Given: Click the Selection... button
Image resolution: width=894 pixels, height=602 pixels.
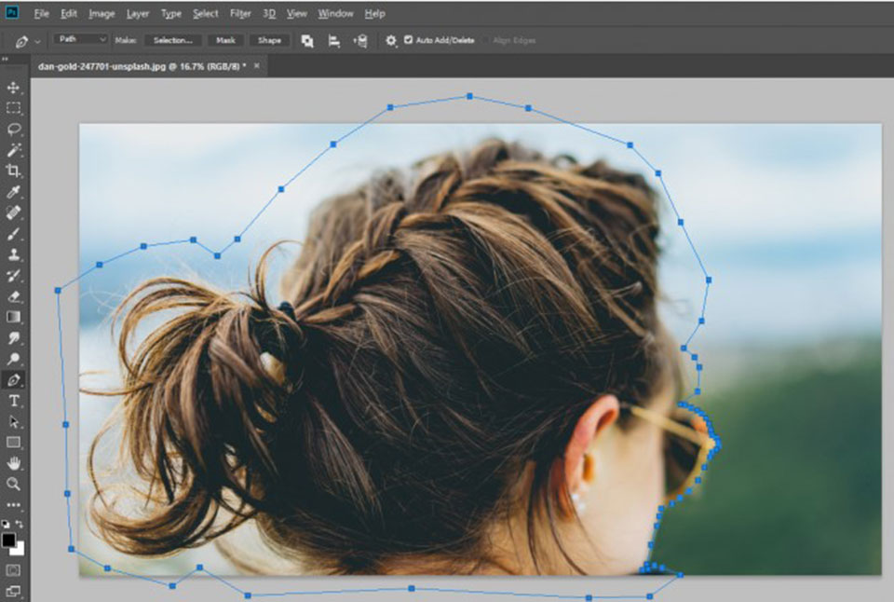Looking at the screenshot, I should (x=173, y=40).
